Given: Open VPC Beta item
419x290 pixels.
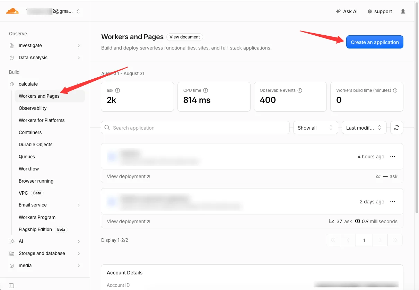Looking at the screenshot, I should point(31,193).
